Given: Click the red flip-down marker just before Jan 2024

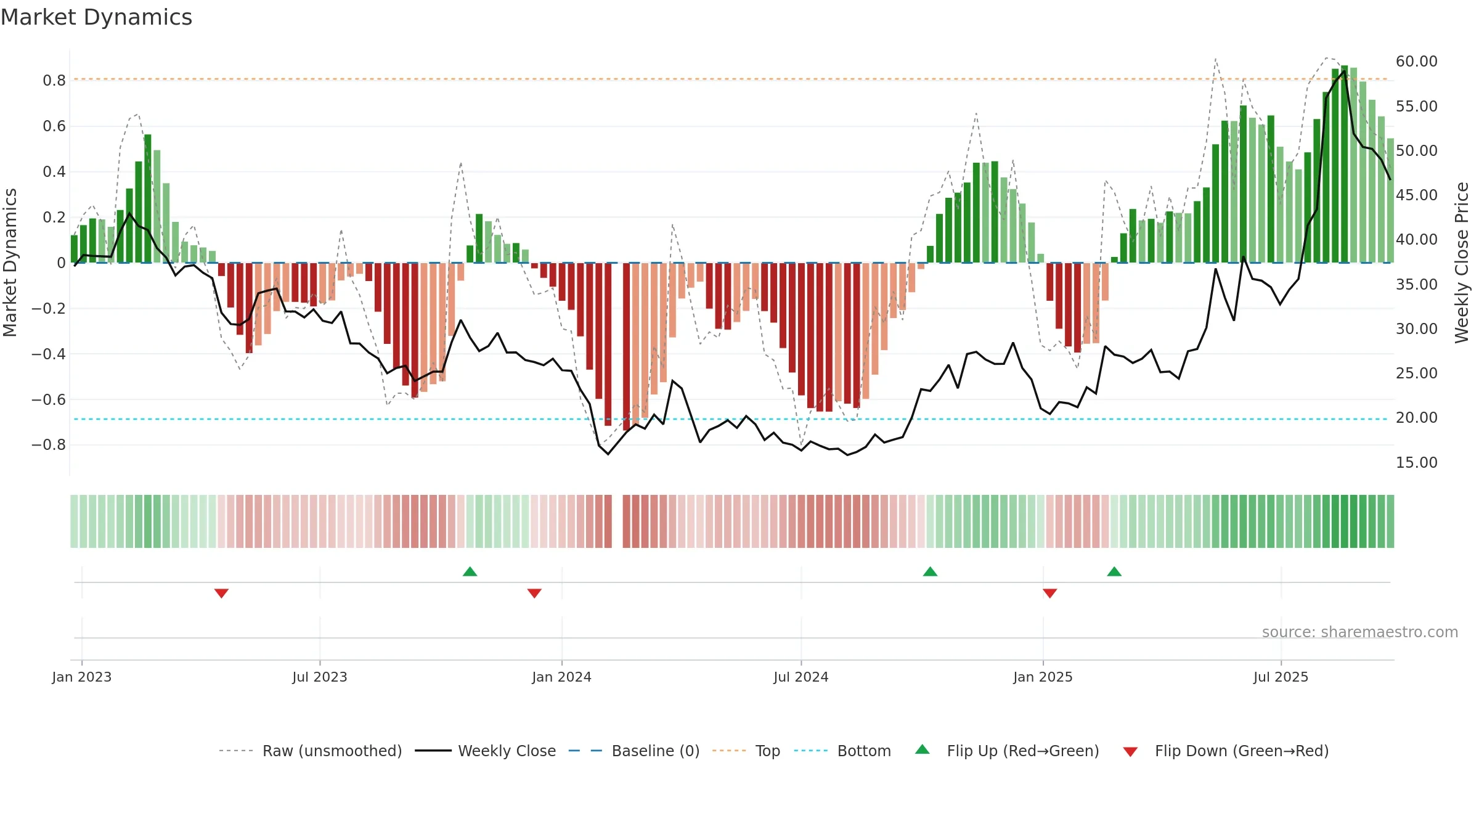Looking at the screenshot, I should [534, 593].
